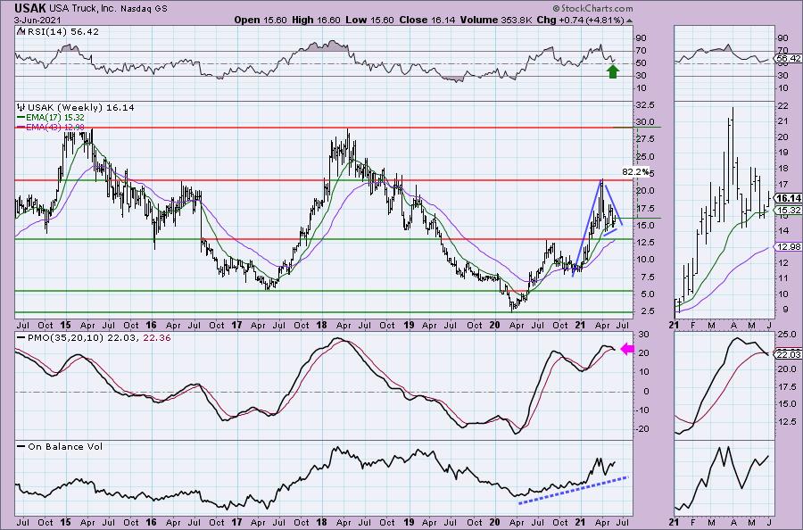Click the EMA(17) 15.32 legend entry
This screenshot has width=803, height=530.
(55, 117)
